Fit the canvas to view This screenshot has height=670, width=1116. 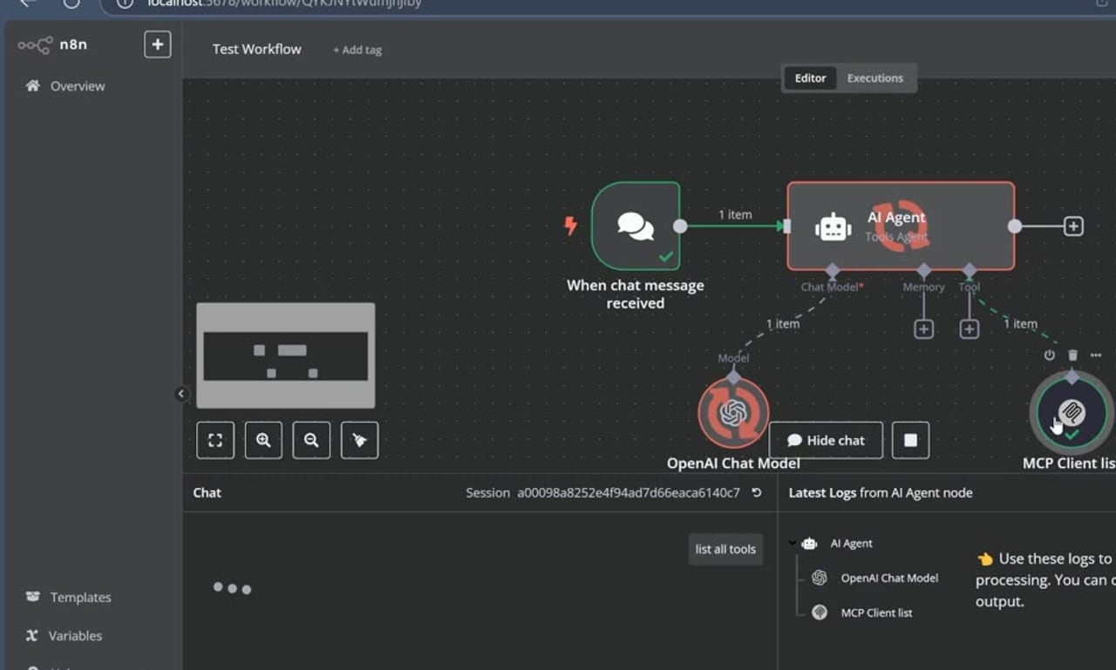(215, 440)
